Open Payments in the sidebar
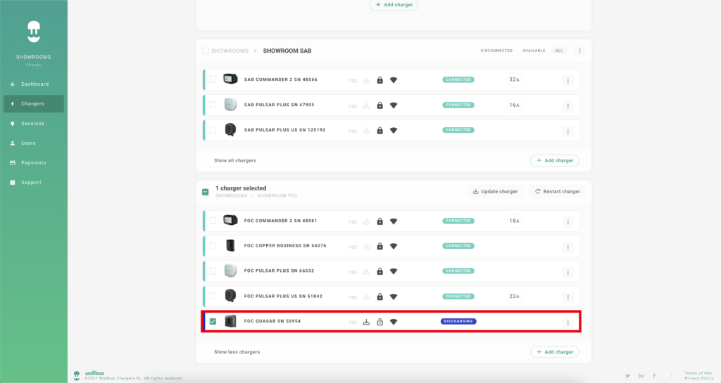The image size is (721, 383). click(x=34, y=163)
